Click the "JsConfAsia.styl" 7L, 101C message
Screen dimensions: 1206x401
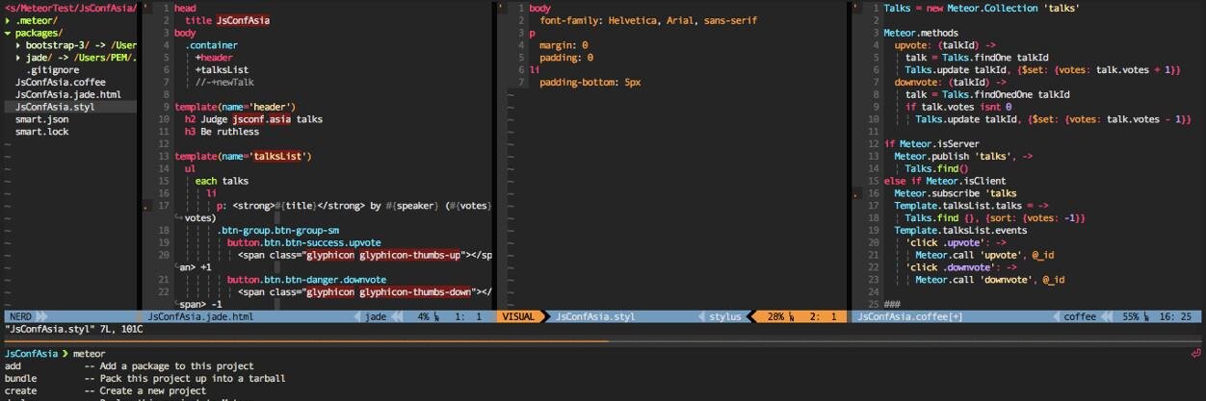74,329
